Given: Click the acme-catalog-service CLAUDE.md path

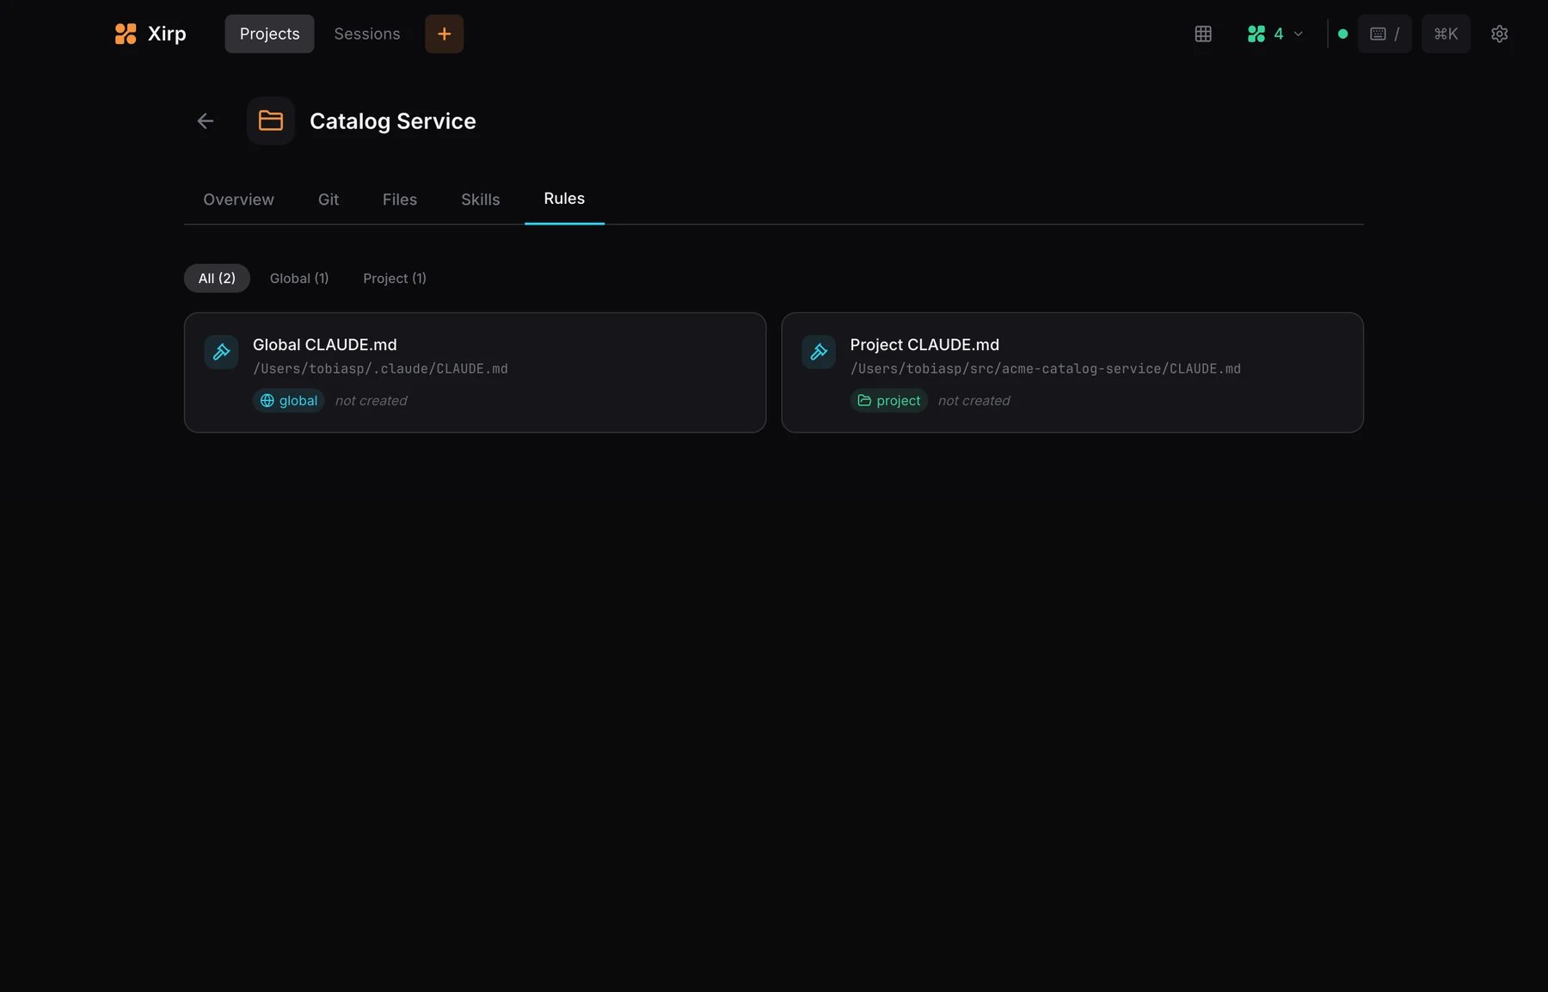Looking at the screenshot, I should [1045, 368].
